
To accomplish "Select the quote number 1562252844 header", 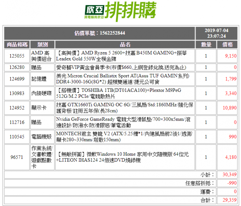I will 100,33.
